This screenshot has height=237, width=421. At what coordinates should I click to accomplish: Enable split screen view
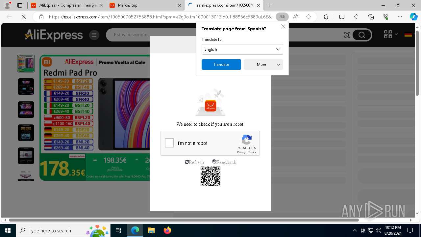pos(342,17)
